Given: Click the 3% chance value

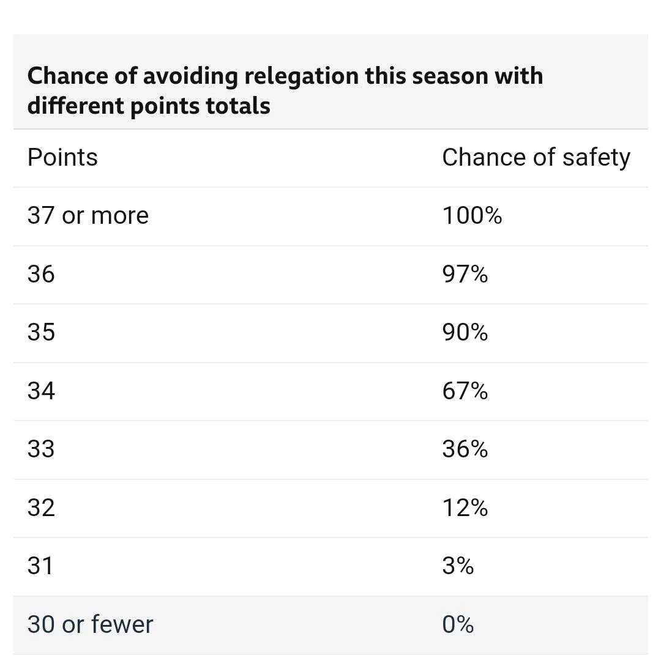Looking at the screenshot, I should tap(458, 566).
